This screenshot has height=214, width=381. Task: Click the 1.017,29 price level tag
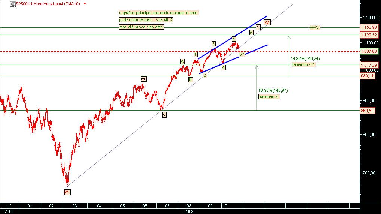click(x=369, y=65)
